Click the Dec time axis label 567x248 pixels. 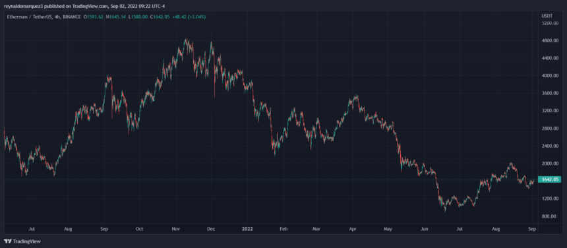[x=211, y=229]
